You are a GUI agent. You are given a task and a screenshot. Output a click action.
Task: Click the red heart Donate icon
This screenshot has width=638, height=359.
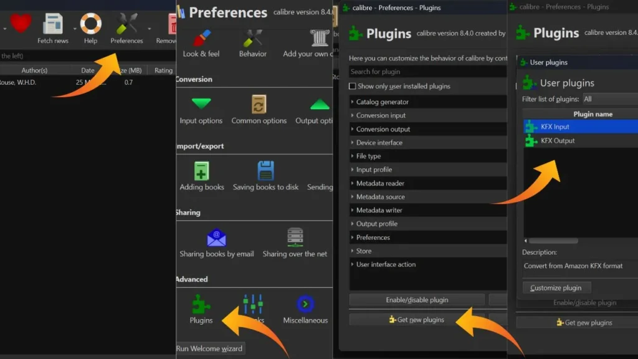pyautogui.click(x=21, y=23)
